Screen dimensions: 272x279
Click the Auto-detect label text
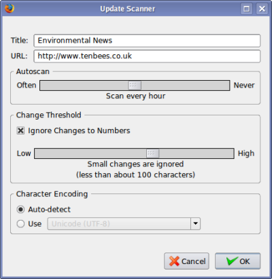pos(49,210)
